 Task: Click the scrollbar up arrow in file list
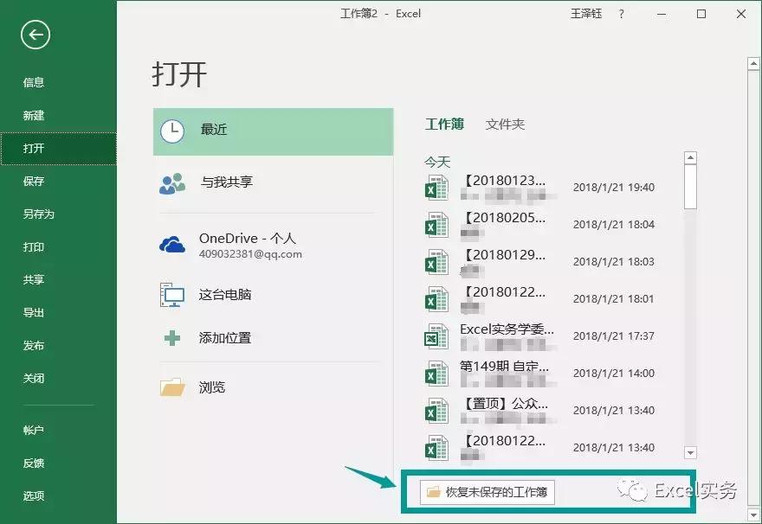coord(692,157)
